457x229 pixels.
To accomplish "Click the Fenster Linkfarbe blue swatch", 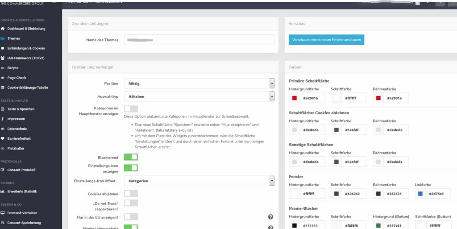I will (x=420, y=194).
